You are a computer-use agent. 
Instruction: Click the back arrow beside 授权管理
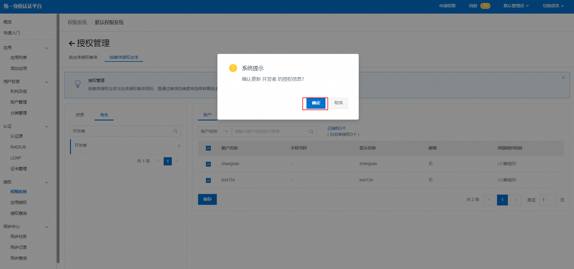pyautogui.click(x=72, y=43)
